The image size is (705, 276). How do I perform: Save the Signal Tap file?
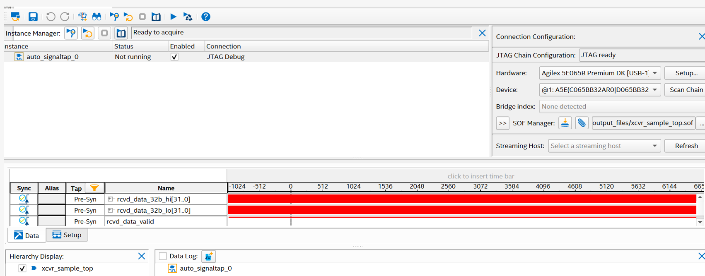point(33,17)
